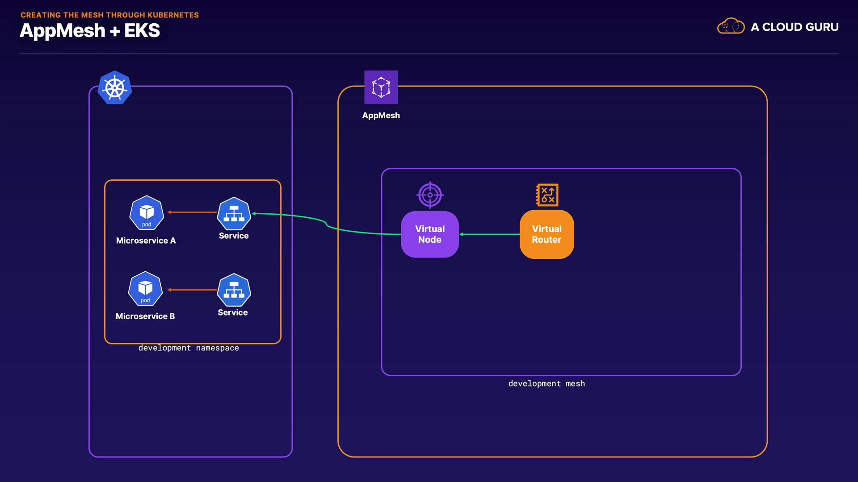Click the Microservice B label

tap(145, 316)
